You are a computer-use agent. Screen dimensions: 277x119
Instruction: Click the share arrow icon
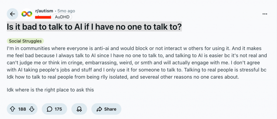[x=99, y=109]
